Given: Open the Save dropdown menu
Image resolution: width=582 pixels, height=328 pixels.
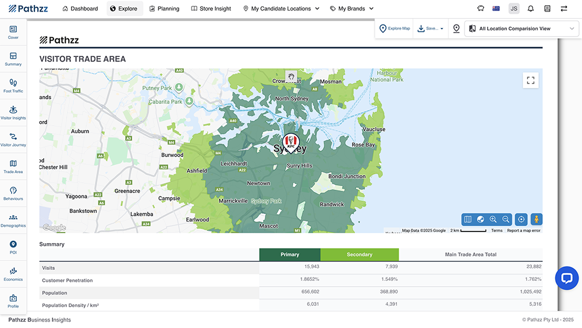Looking at the screenshot, I should (431, 28).
